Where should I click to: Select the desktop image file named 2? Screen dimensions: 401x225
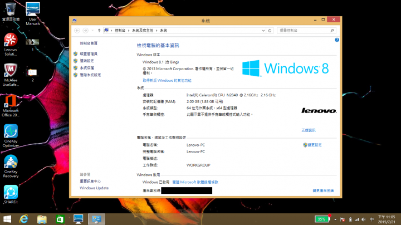pyautogui.click(x=32, y=75)
